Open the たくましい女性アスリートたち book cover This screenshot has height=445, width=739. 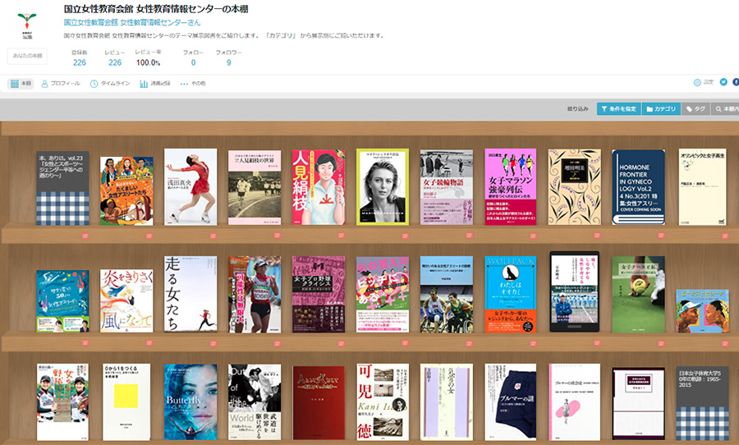(x=126, y=191)
